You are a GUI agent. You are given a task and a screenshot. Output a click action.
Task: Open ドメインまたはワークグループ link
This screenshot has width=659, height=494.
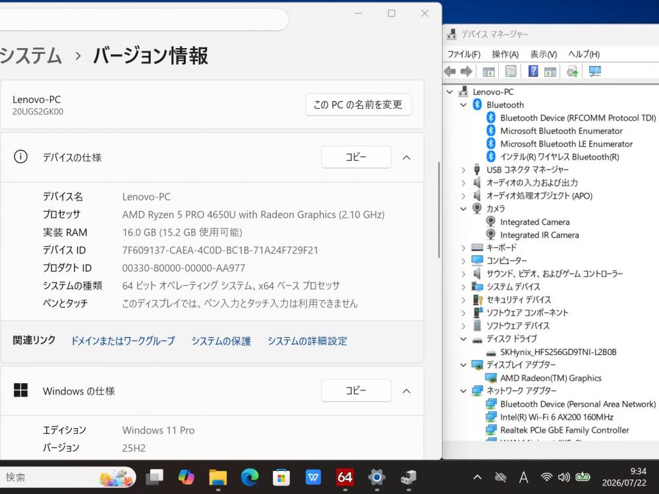123,341
